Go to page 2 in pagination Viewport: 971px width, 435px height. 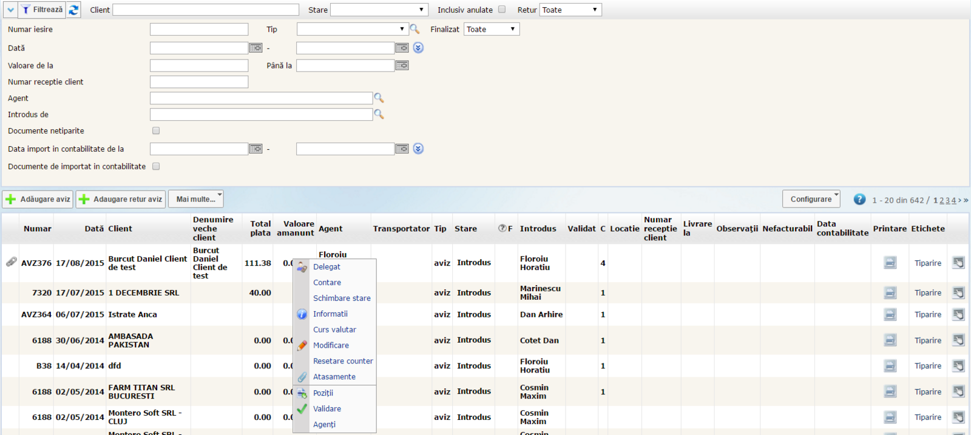[941, 200]
